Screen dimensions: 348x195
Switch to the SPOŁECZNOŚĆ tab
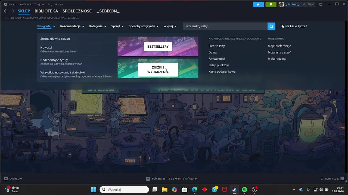click(x=77, y=11)
